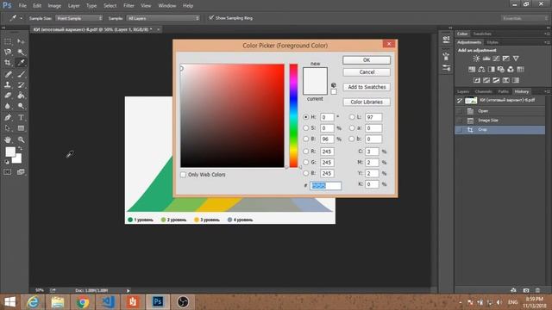Select the Lab a radio button

click(352, 128)
